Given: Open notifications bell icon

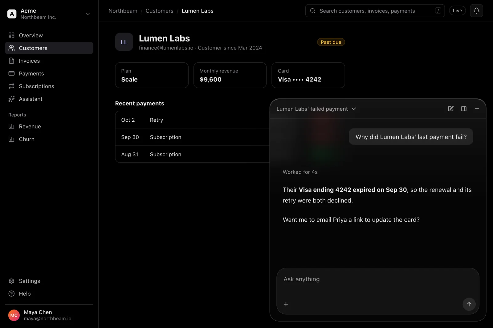Looking at the screenshot, I should pyautogui.click(x=476, y=11).
